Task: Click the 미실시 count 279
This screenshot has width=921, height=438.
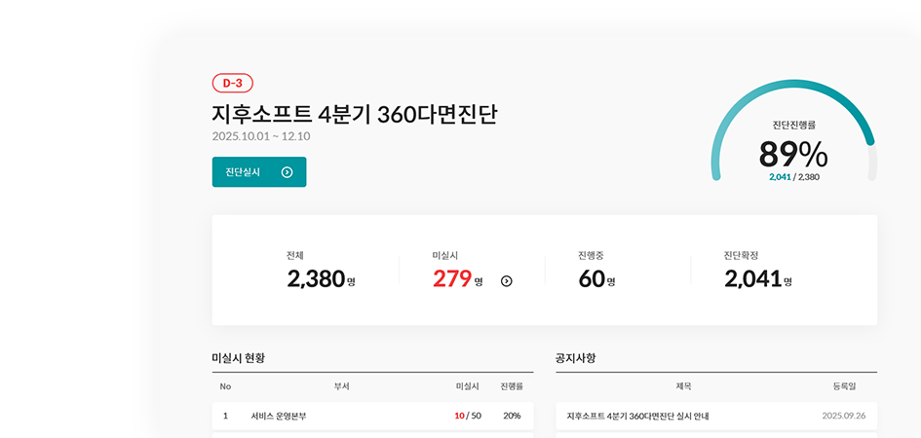Action: [x=452, y=279]
